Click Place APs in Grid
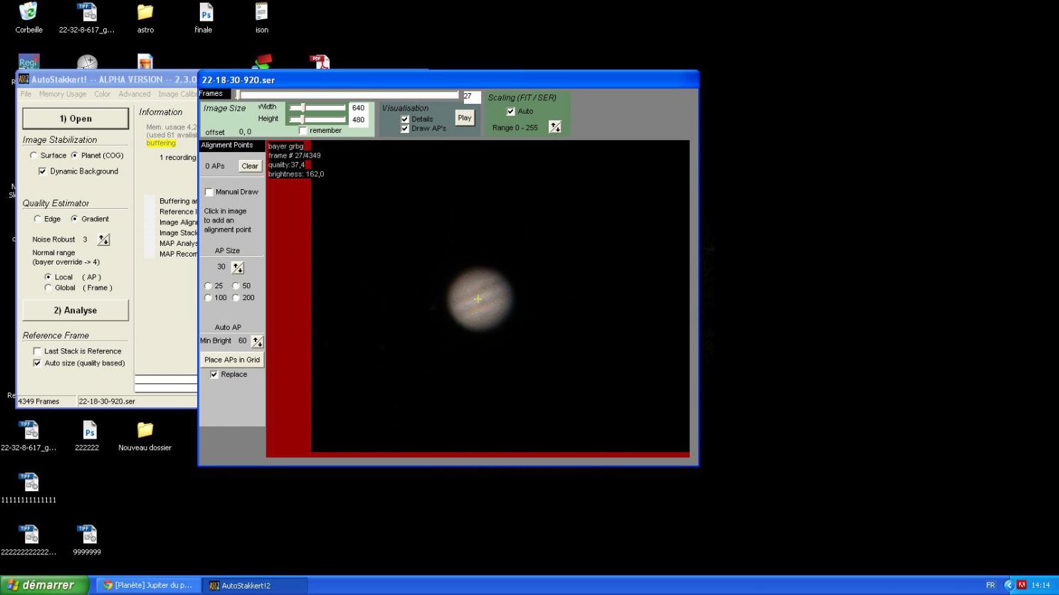1059x595 pixels. pos(232,360)
